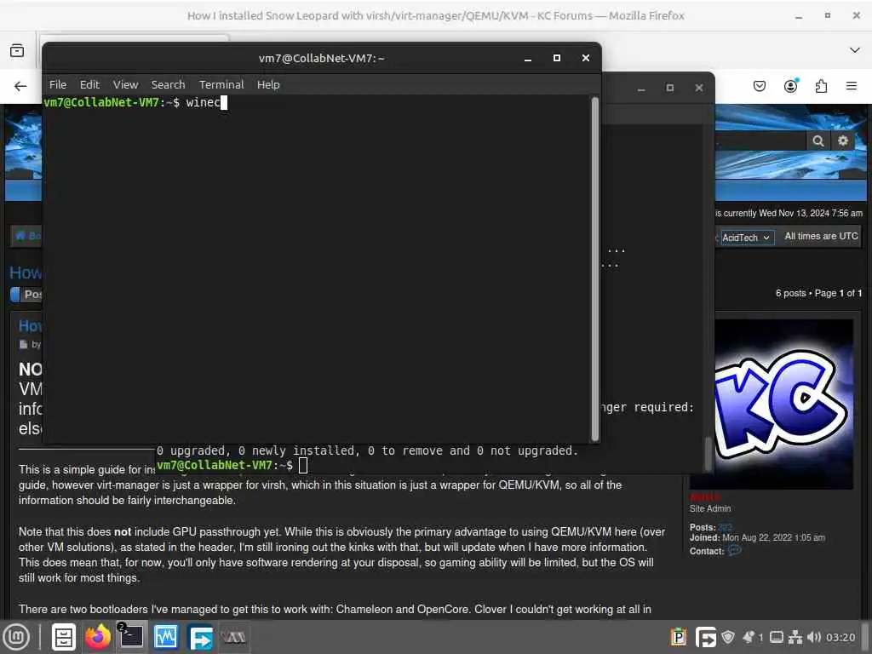Click the front terminal's vertical scrollbar

(594, 269)
